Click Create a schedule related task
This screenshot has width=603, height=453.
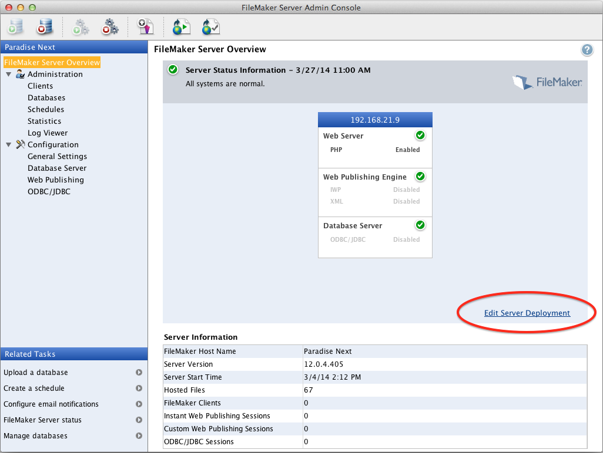point(34,388)
